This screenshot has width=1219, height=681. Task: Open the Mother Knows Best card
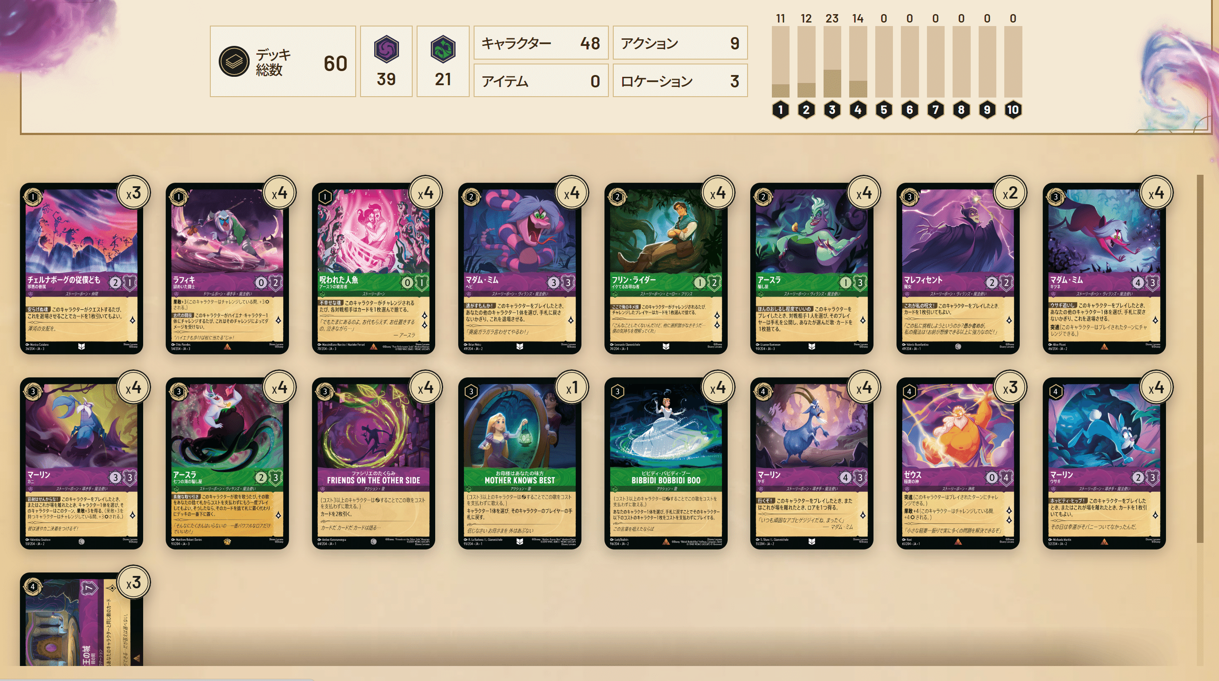coord(520,463)
